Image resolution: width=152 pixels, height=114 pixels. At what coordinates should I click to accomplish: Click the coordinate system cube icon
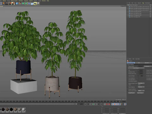pyautogui.click(x=3, y=3)
